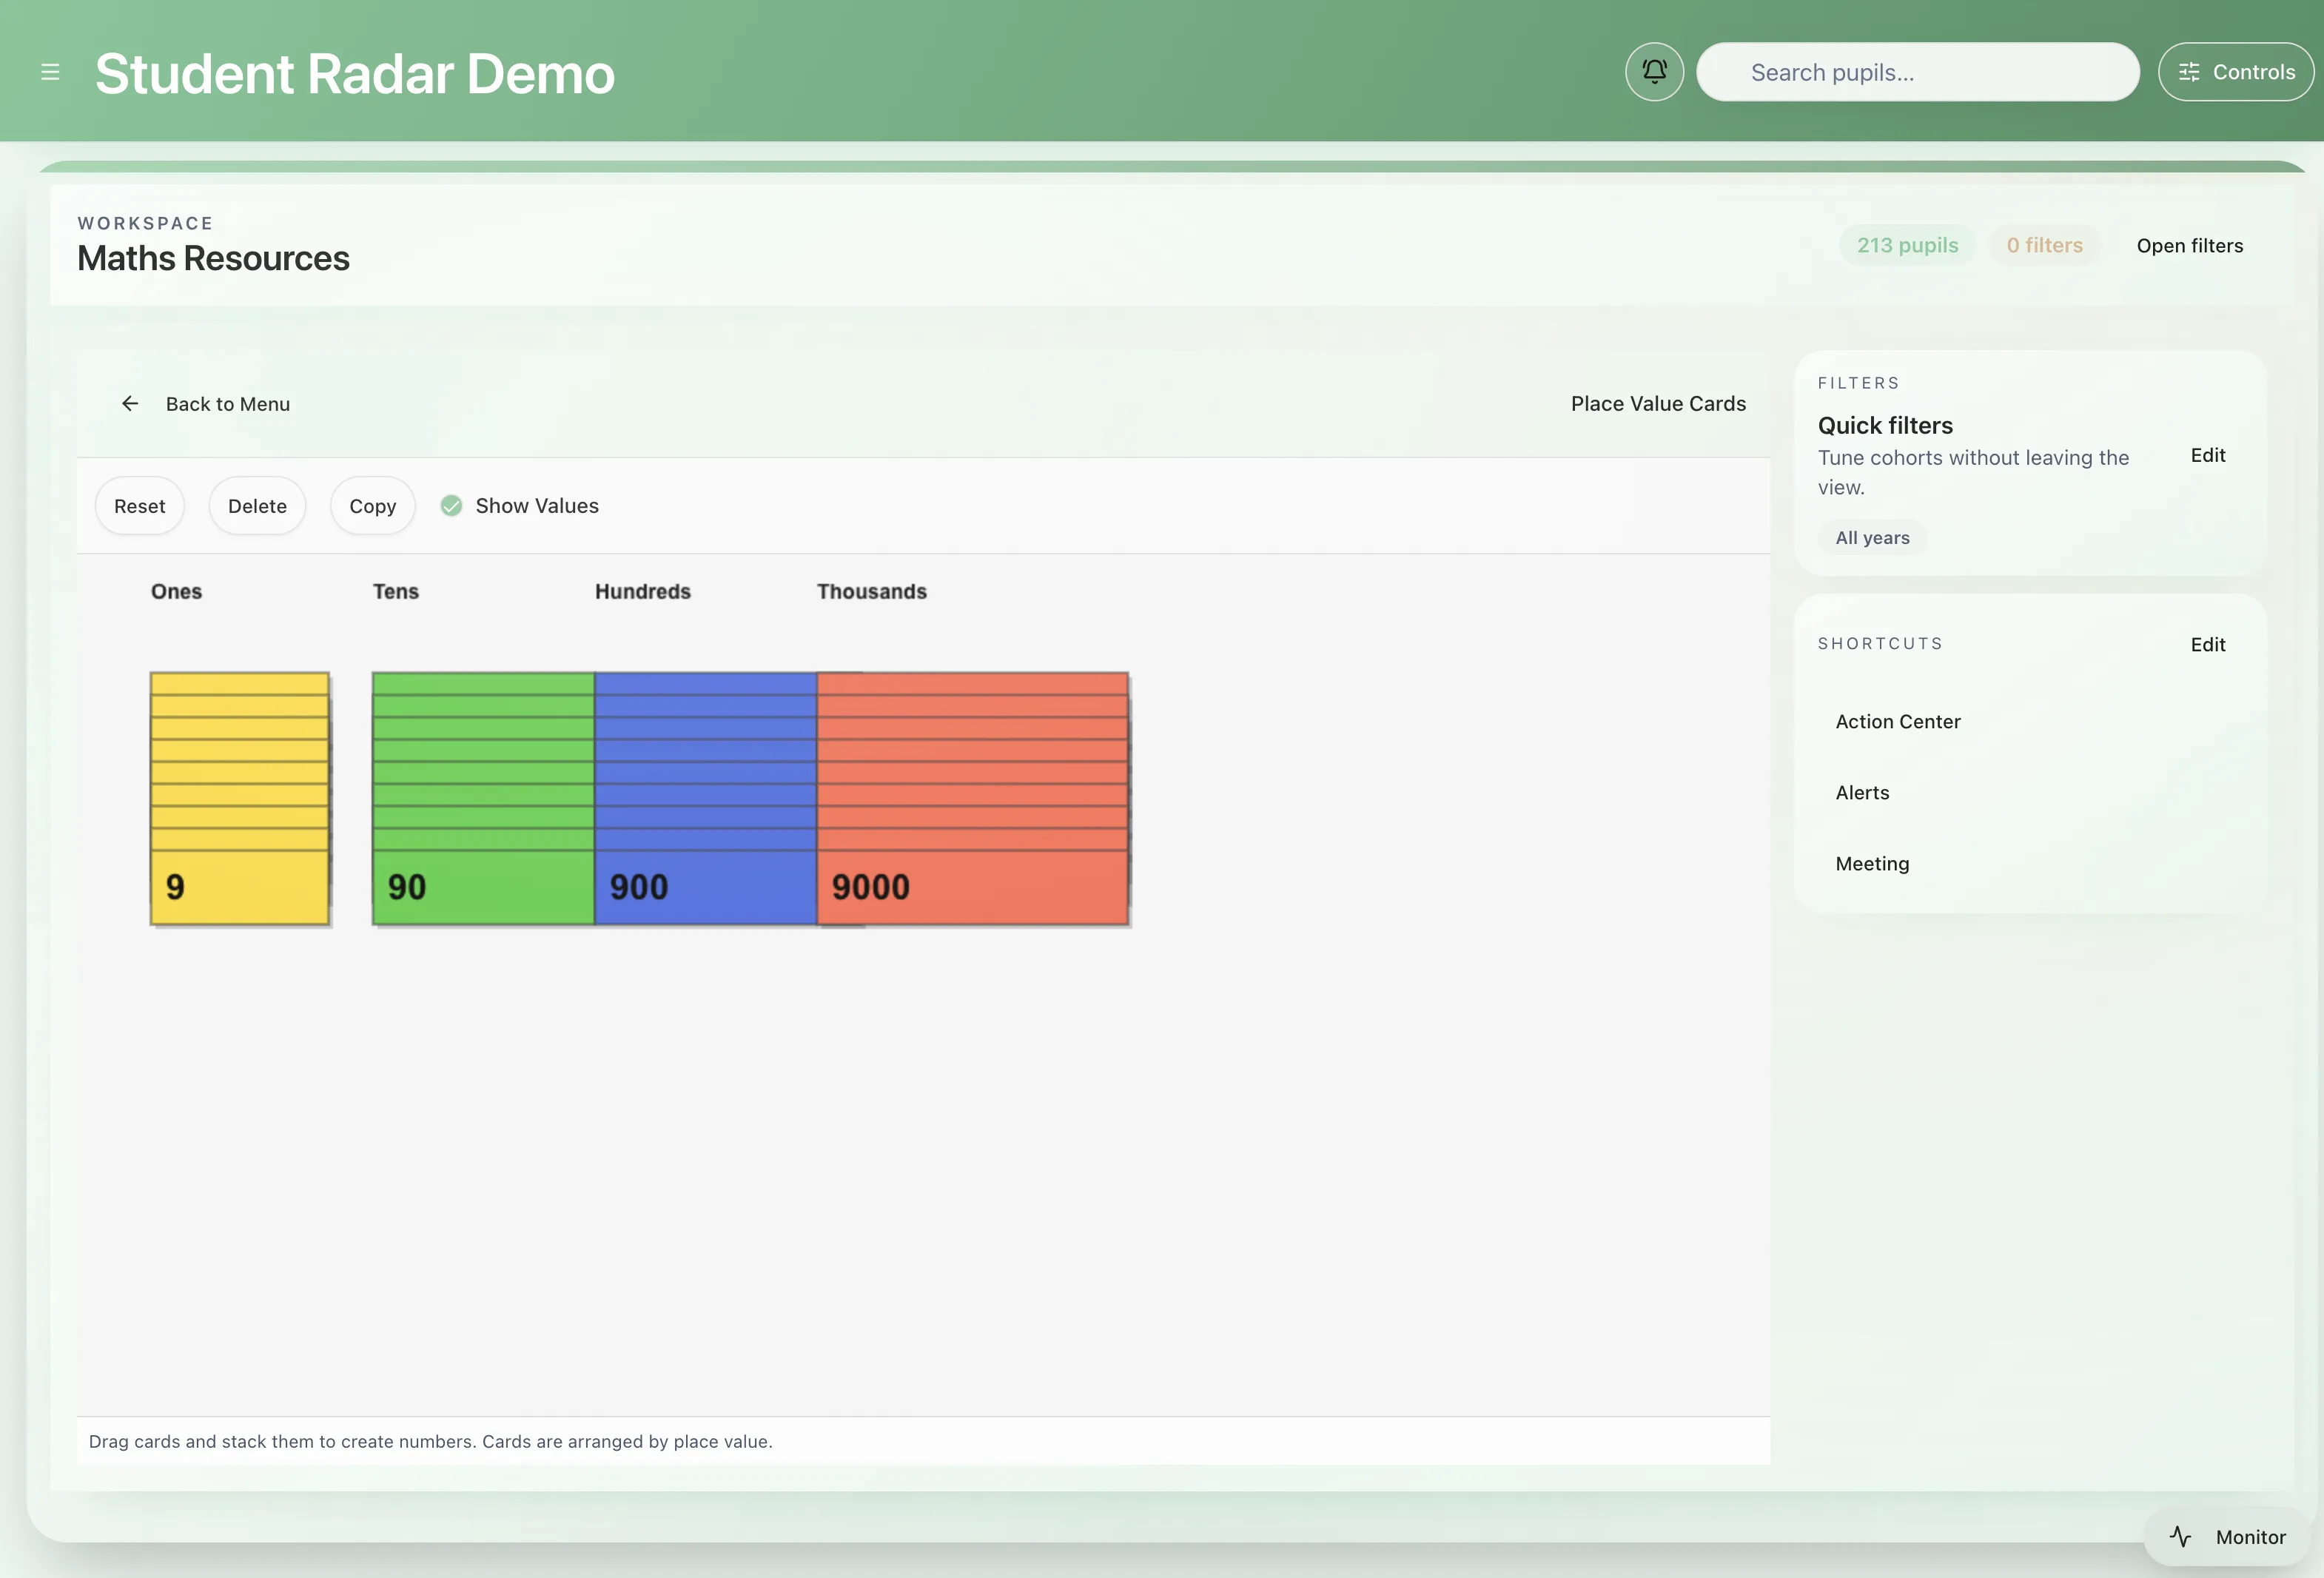Open the Action Center shortcut
2324x1578 pixels.
pyautogui.click(x=1897, y=722)
